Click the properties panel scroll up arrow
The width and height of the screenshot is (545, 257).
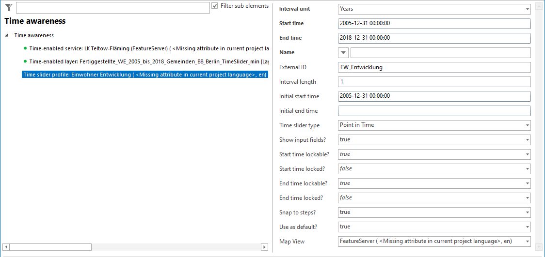(x=539, y=6)
